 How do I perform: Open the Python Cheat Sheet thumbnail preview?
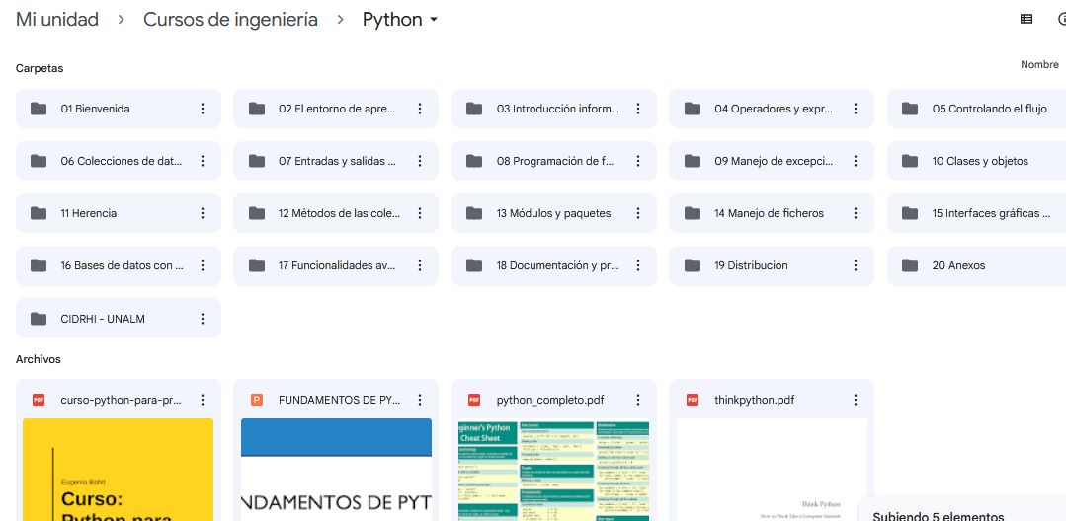(554, 470)
